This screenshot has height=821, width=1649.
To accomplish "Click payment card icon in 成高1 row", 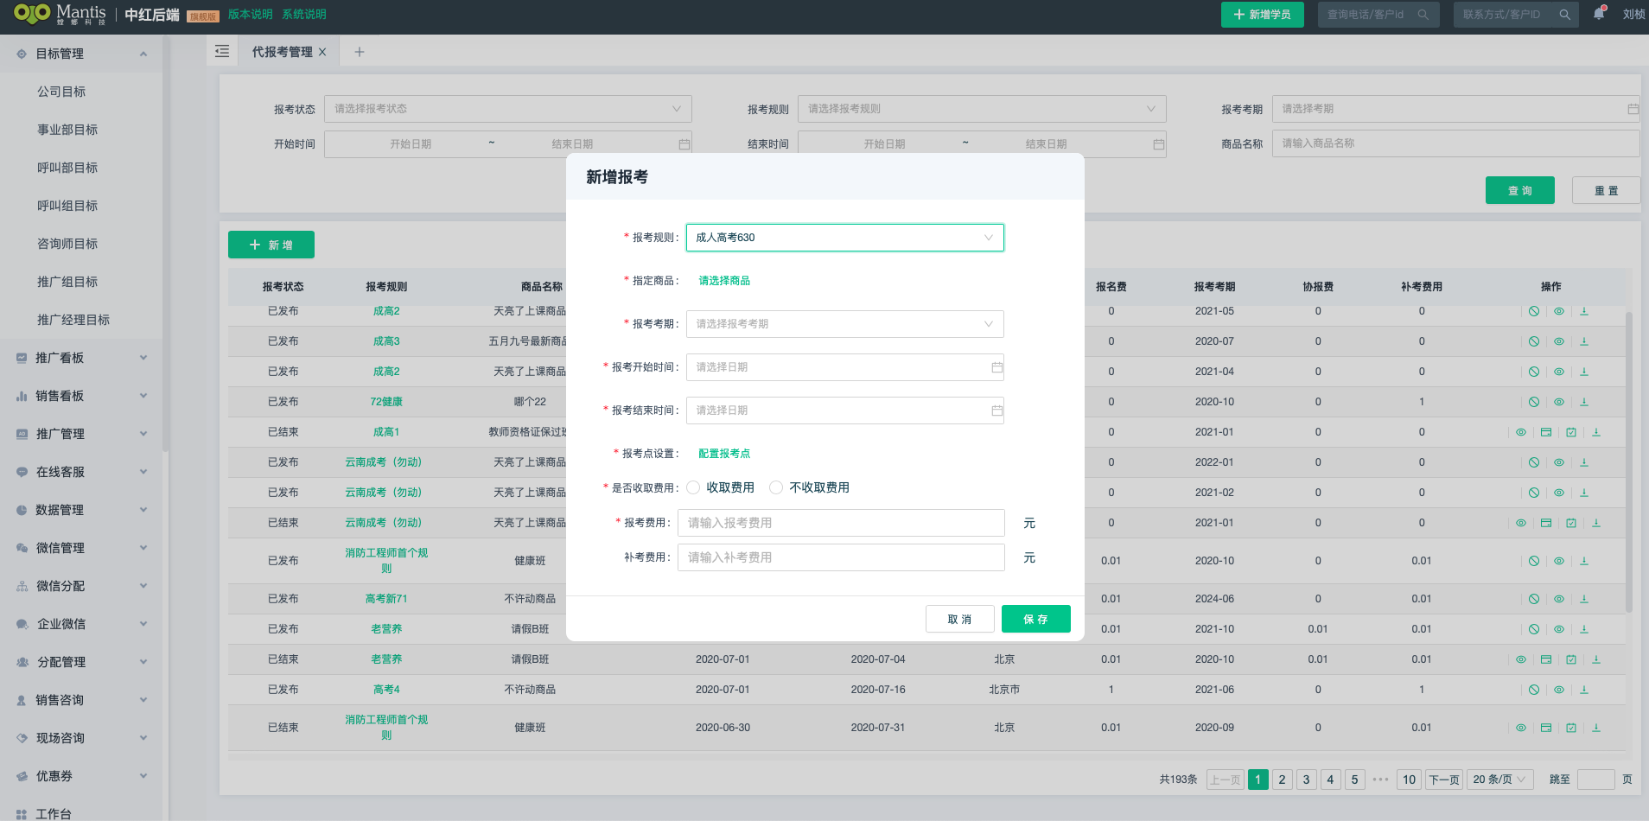I will point(1546,432).
